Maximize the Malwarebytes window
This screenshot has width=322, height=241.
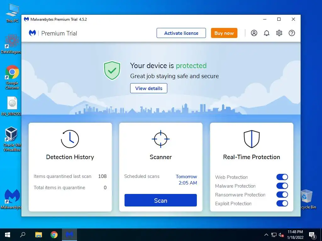point(279,19)
